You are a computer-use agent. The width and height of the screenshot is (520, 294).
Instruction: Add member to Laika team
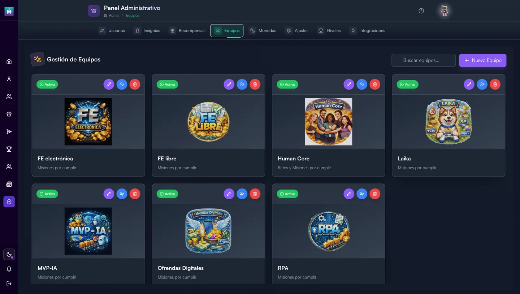click(x=482, y=85)
